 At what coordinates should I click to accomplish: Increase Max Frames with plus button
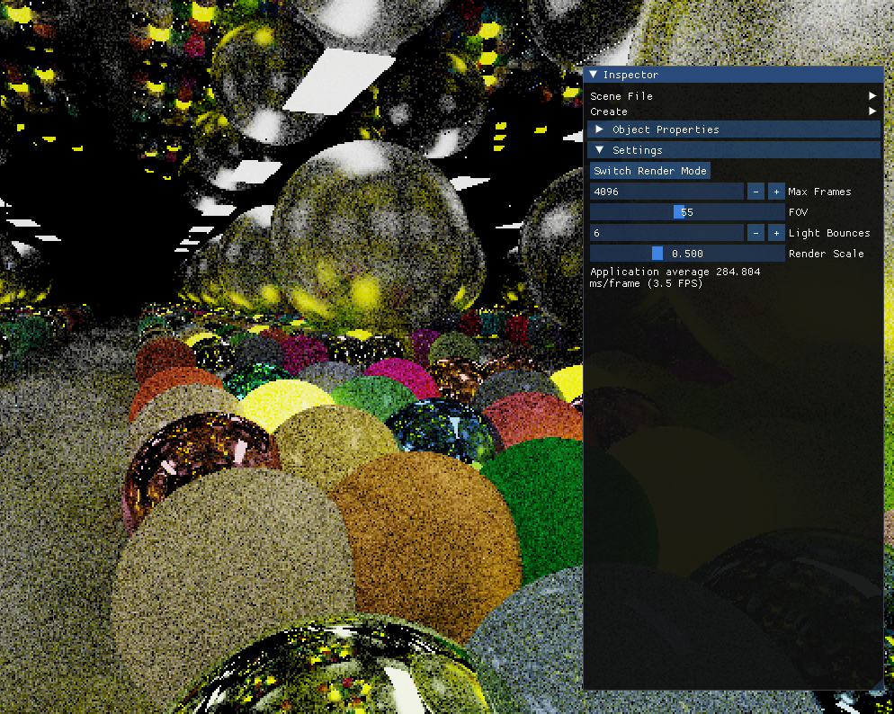pos(776,192)
